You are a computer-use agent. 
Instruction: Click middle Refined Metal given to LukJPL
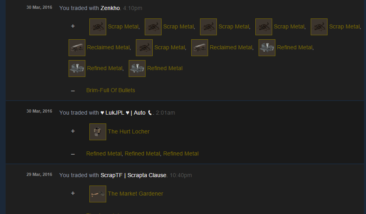tap(142, 154)
